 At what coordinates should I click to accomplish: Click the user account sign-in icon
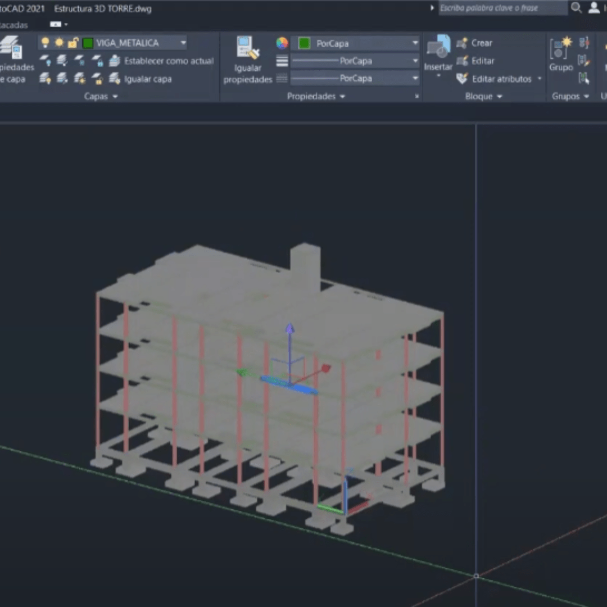point(594,8)
